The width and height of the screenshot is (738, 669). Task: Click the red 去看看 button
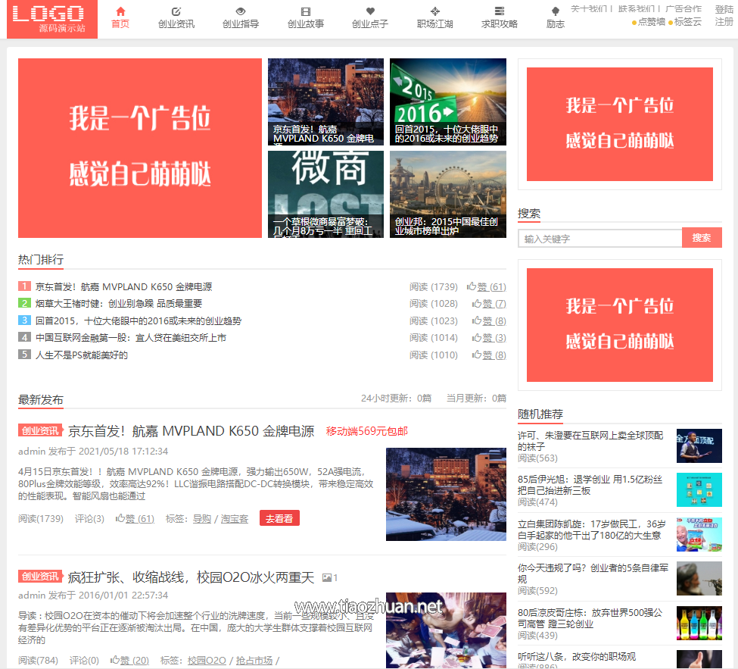click(279, 518)
